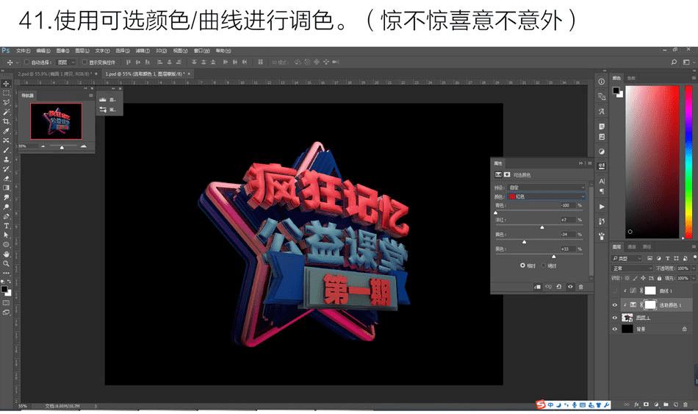This screenshot has width=698, height=414.
Task: Select the Ellipse shape tool
Action: point(6,245)
